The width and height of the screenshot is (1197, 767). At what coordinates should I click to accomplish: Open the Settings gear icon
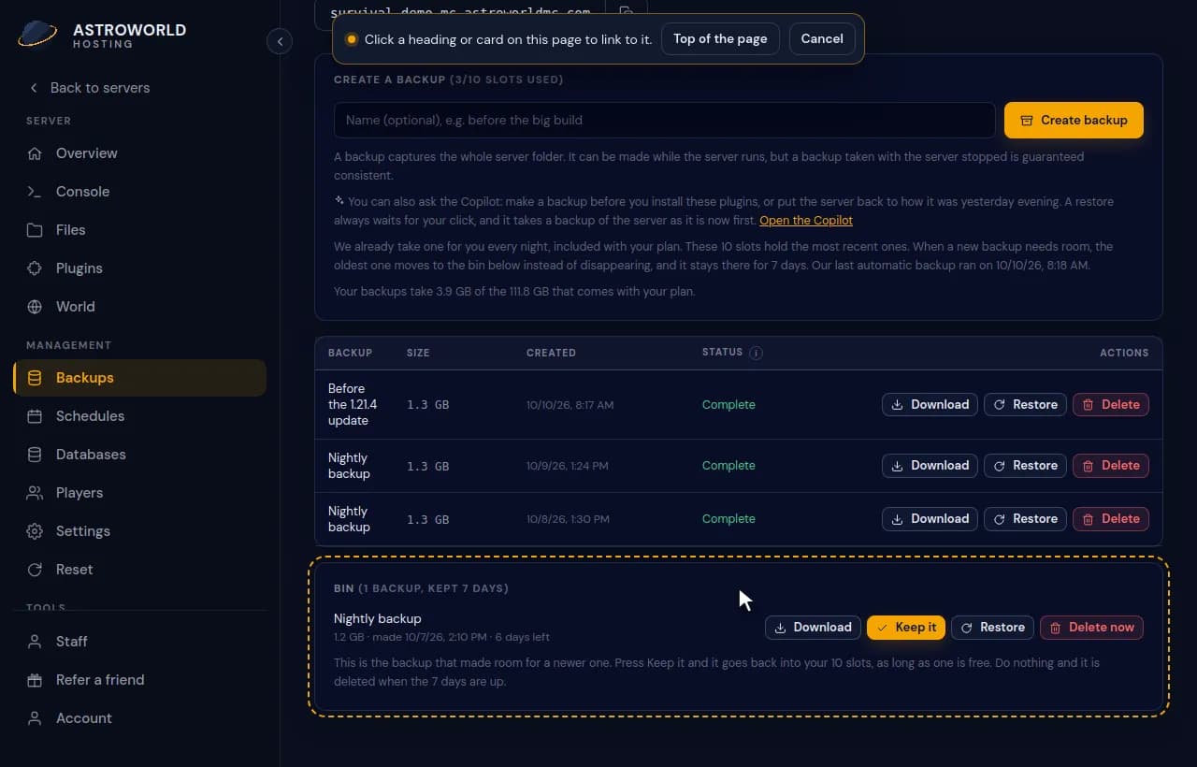(35, 530)
